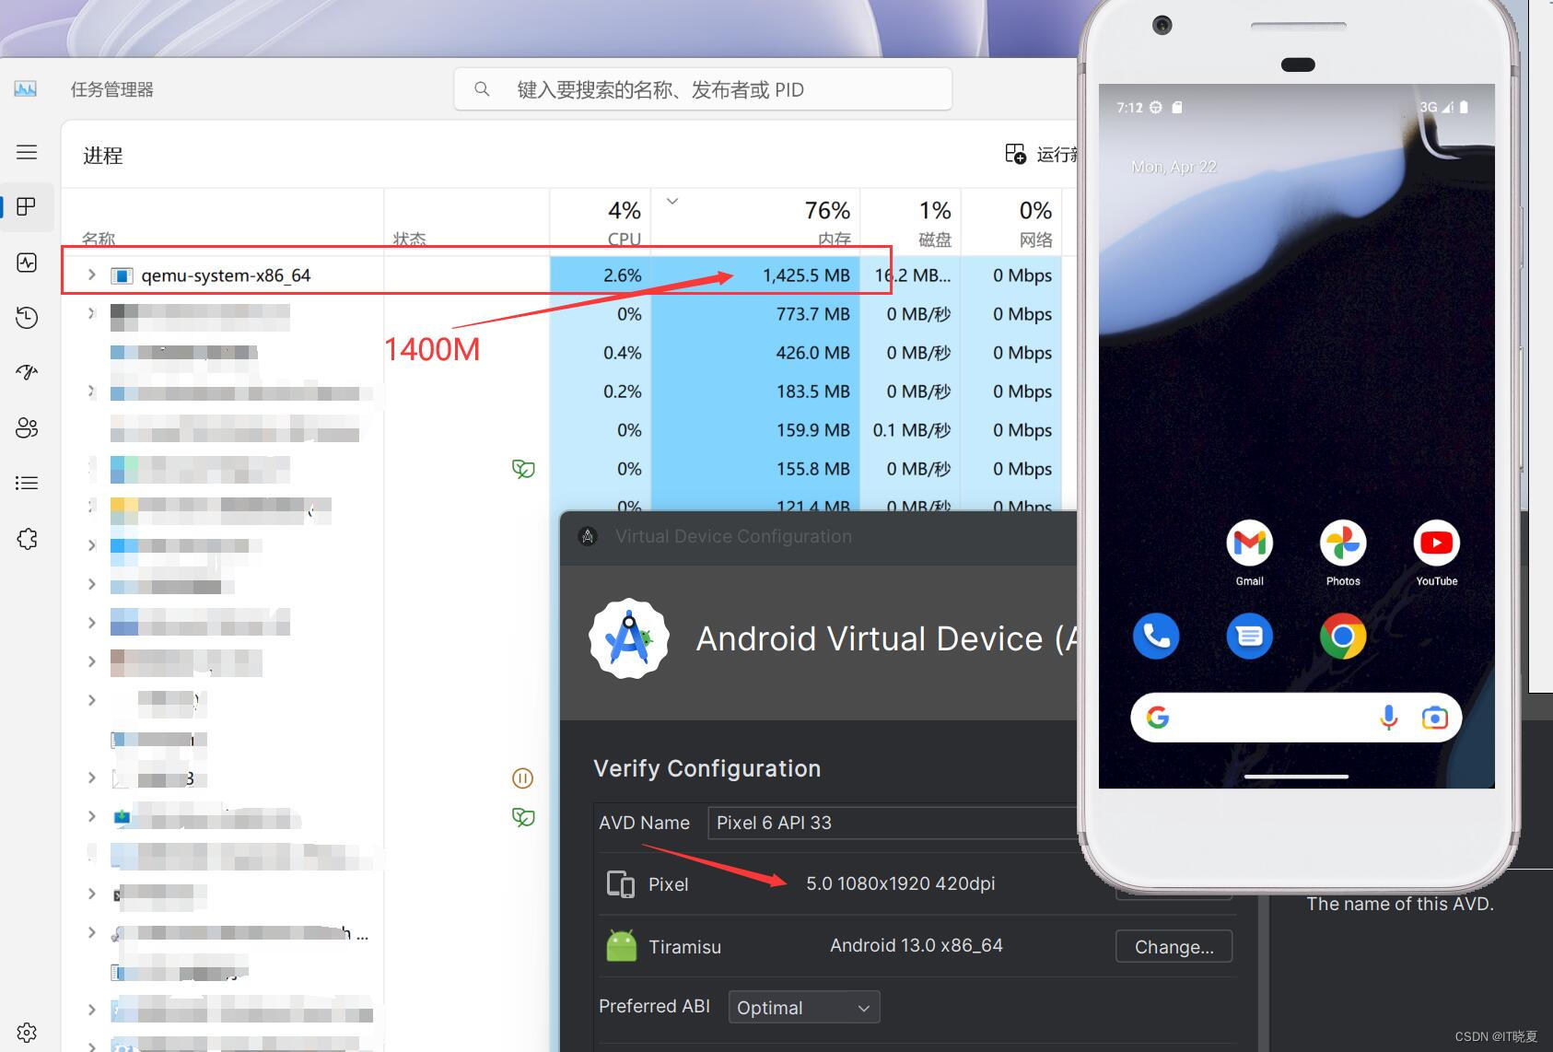This screenshot has height=1052, width=1553.
Task: Open Details list icon in sidebar
Action: [27, 483]
